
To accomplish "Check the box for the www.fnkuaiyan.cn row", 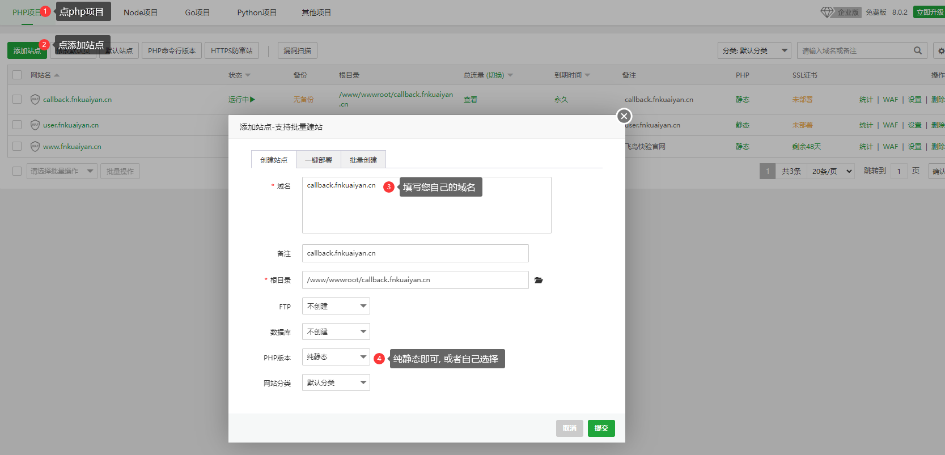I will point(17,146).
